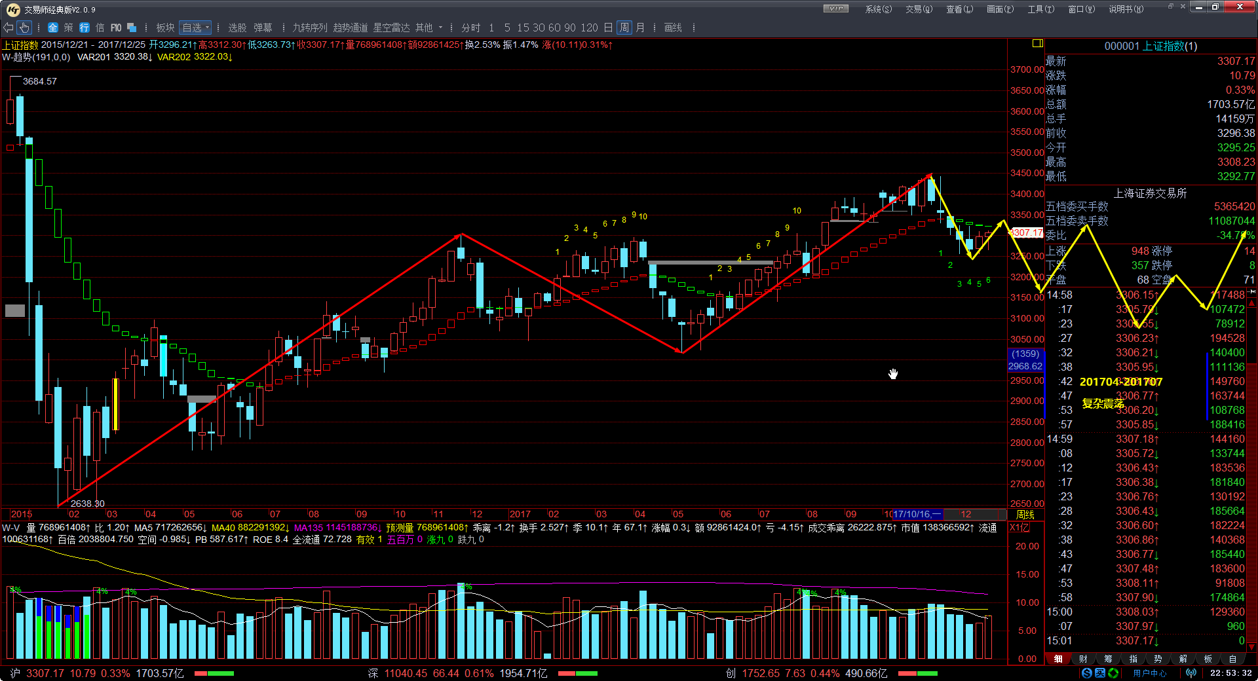Open the F10 company info

click(116, 28)
